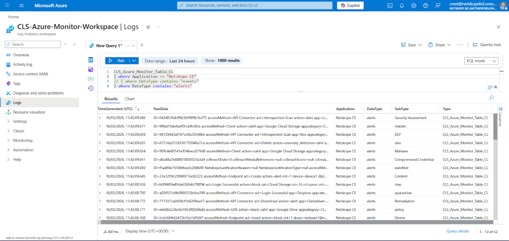Open the KQL mode dropdown
This screenshot has height=241, width=509.
481,61
